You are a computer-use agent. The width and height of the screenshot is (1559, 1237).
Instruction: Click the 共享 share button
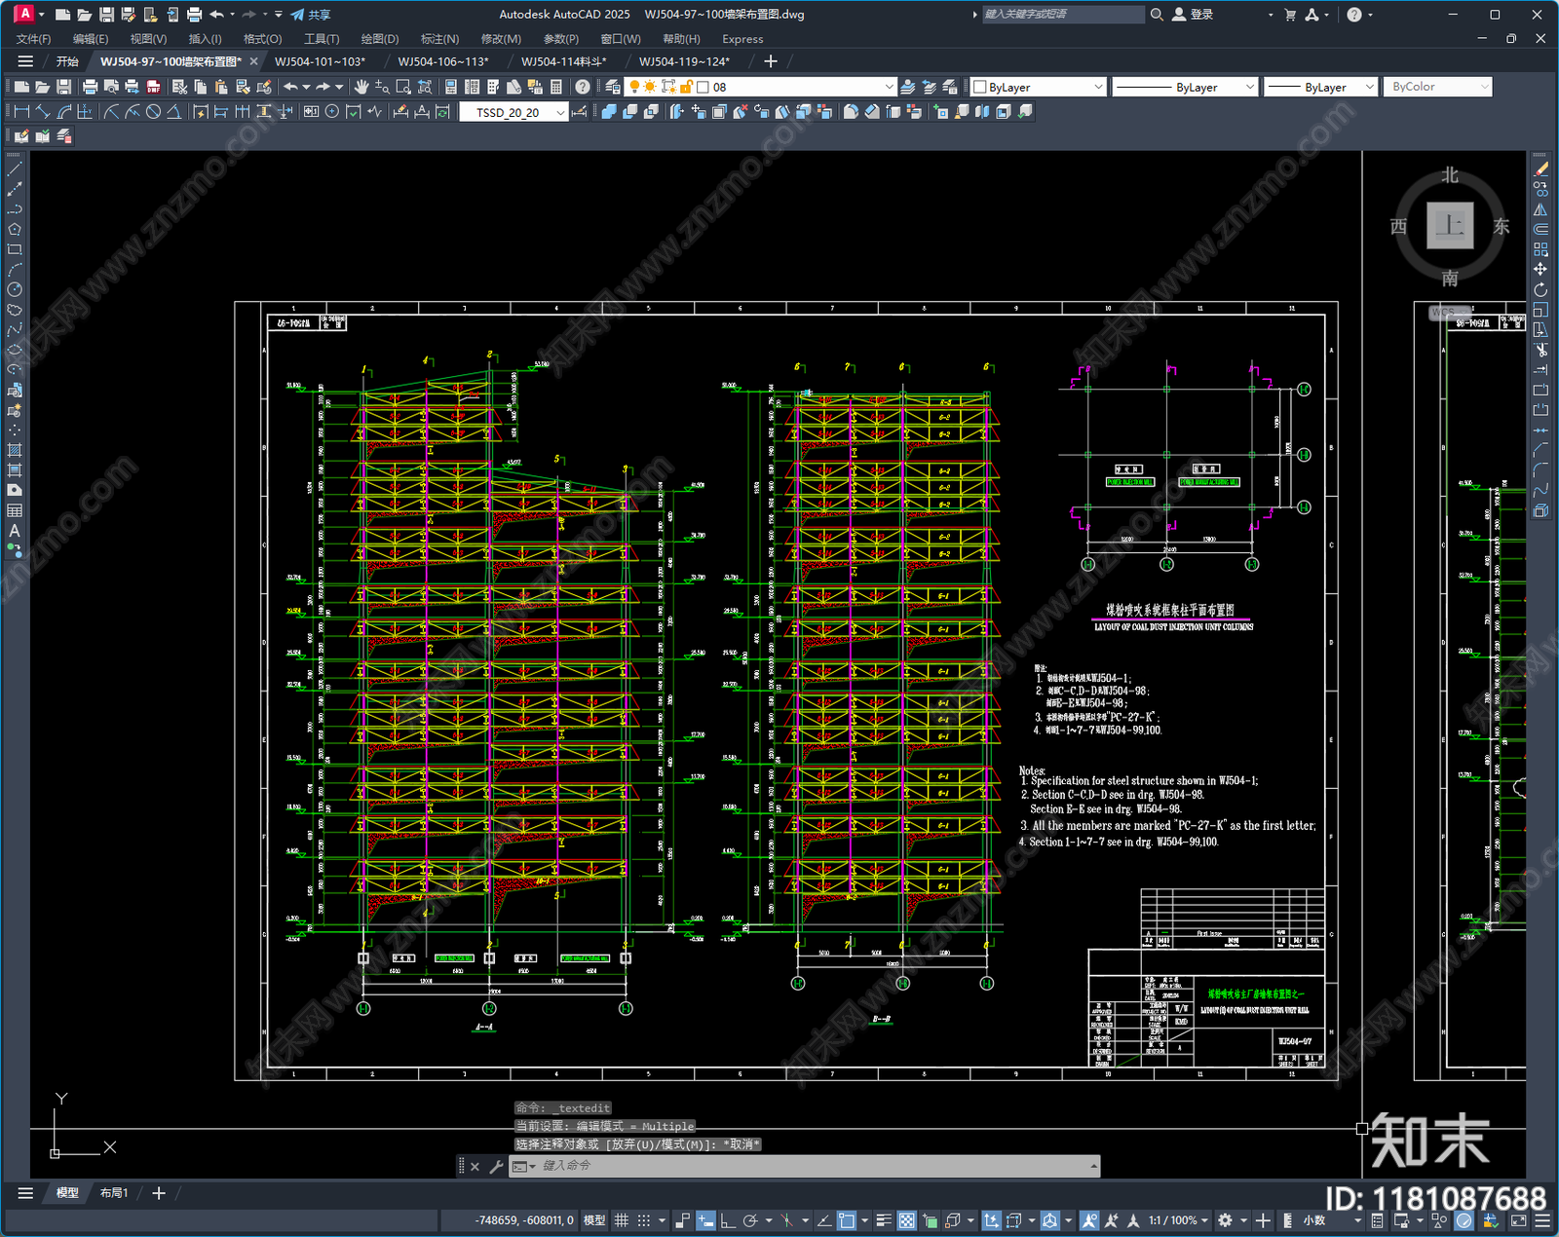coord(311,15)
